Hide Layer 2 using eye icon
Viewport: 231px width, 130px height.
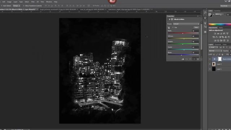(210, 64)
